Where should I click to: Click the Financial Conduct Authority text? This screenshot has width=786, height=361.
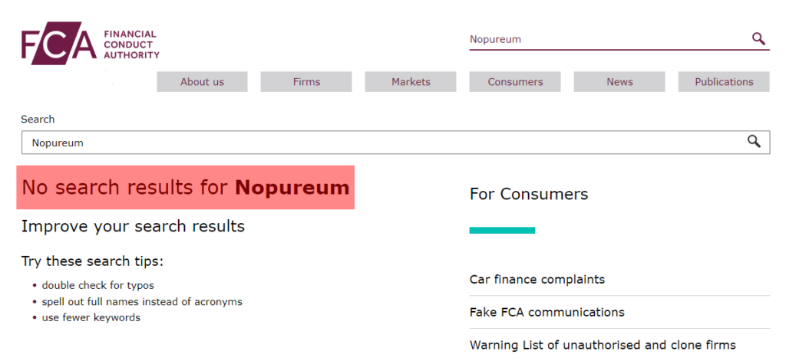click(x=131, y=44)
